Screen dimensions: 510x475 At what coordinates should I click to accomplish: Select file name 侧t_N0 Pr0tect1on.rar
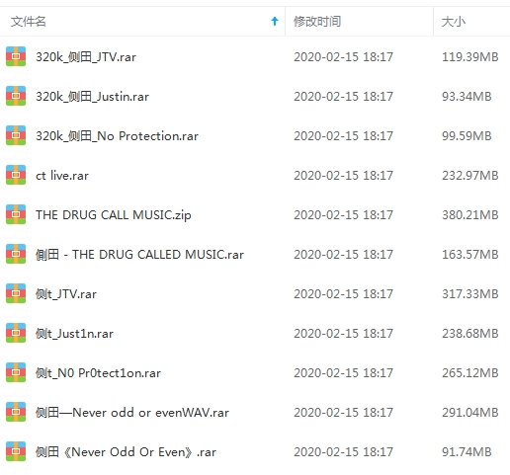coord(98,373)
